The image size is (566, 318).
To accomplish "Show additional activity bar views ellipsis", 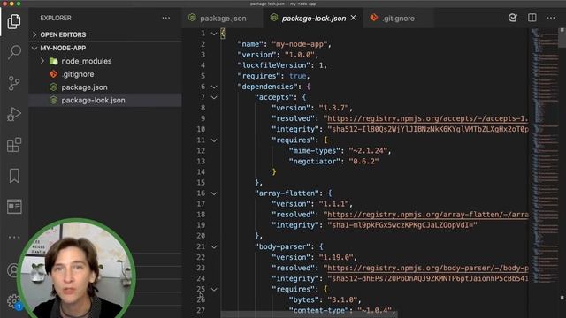I will [x=14, y=237].
